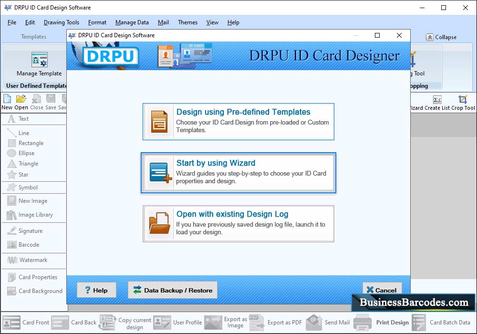The height and width of the screenshot is (334, 477).
Task: Add a Barcode element
Action: click(23, 245)
